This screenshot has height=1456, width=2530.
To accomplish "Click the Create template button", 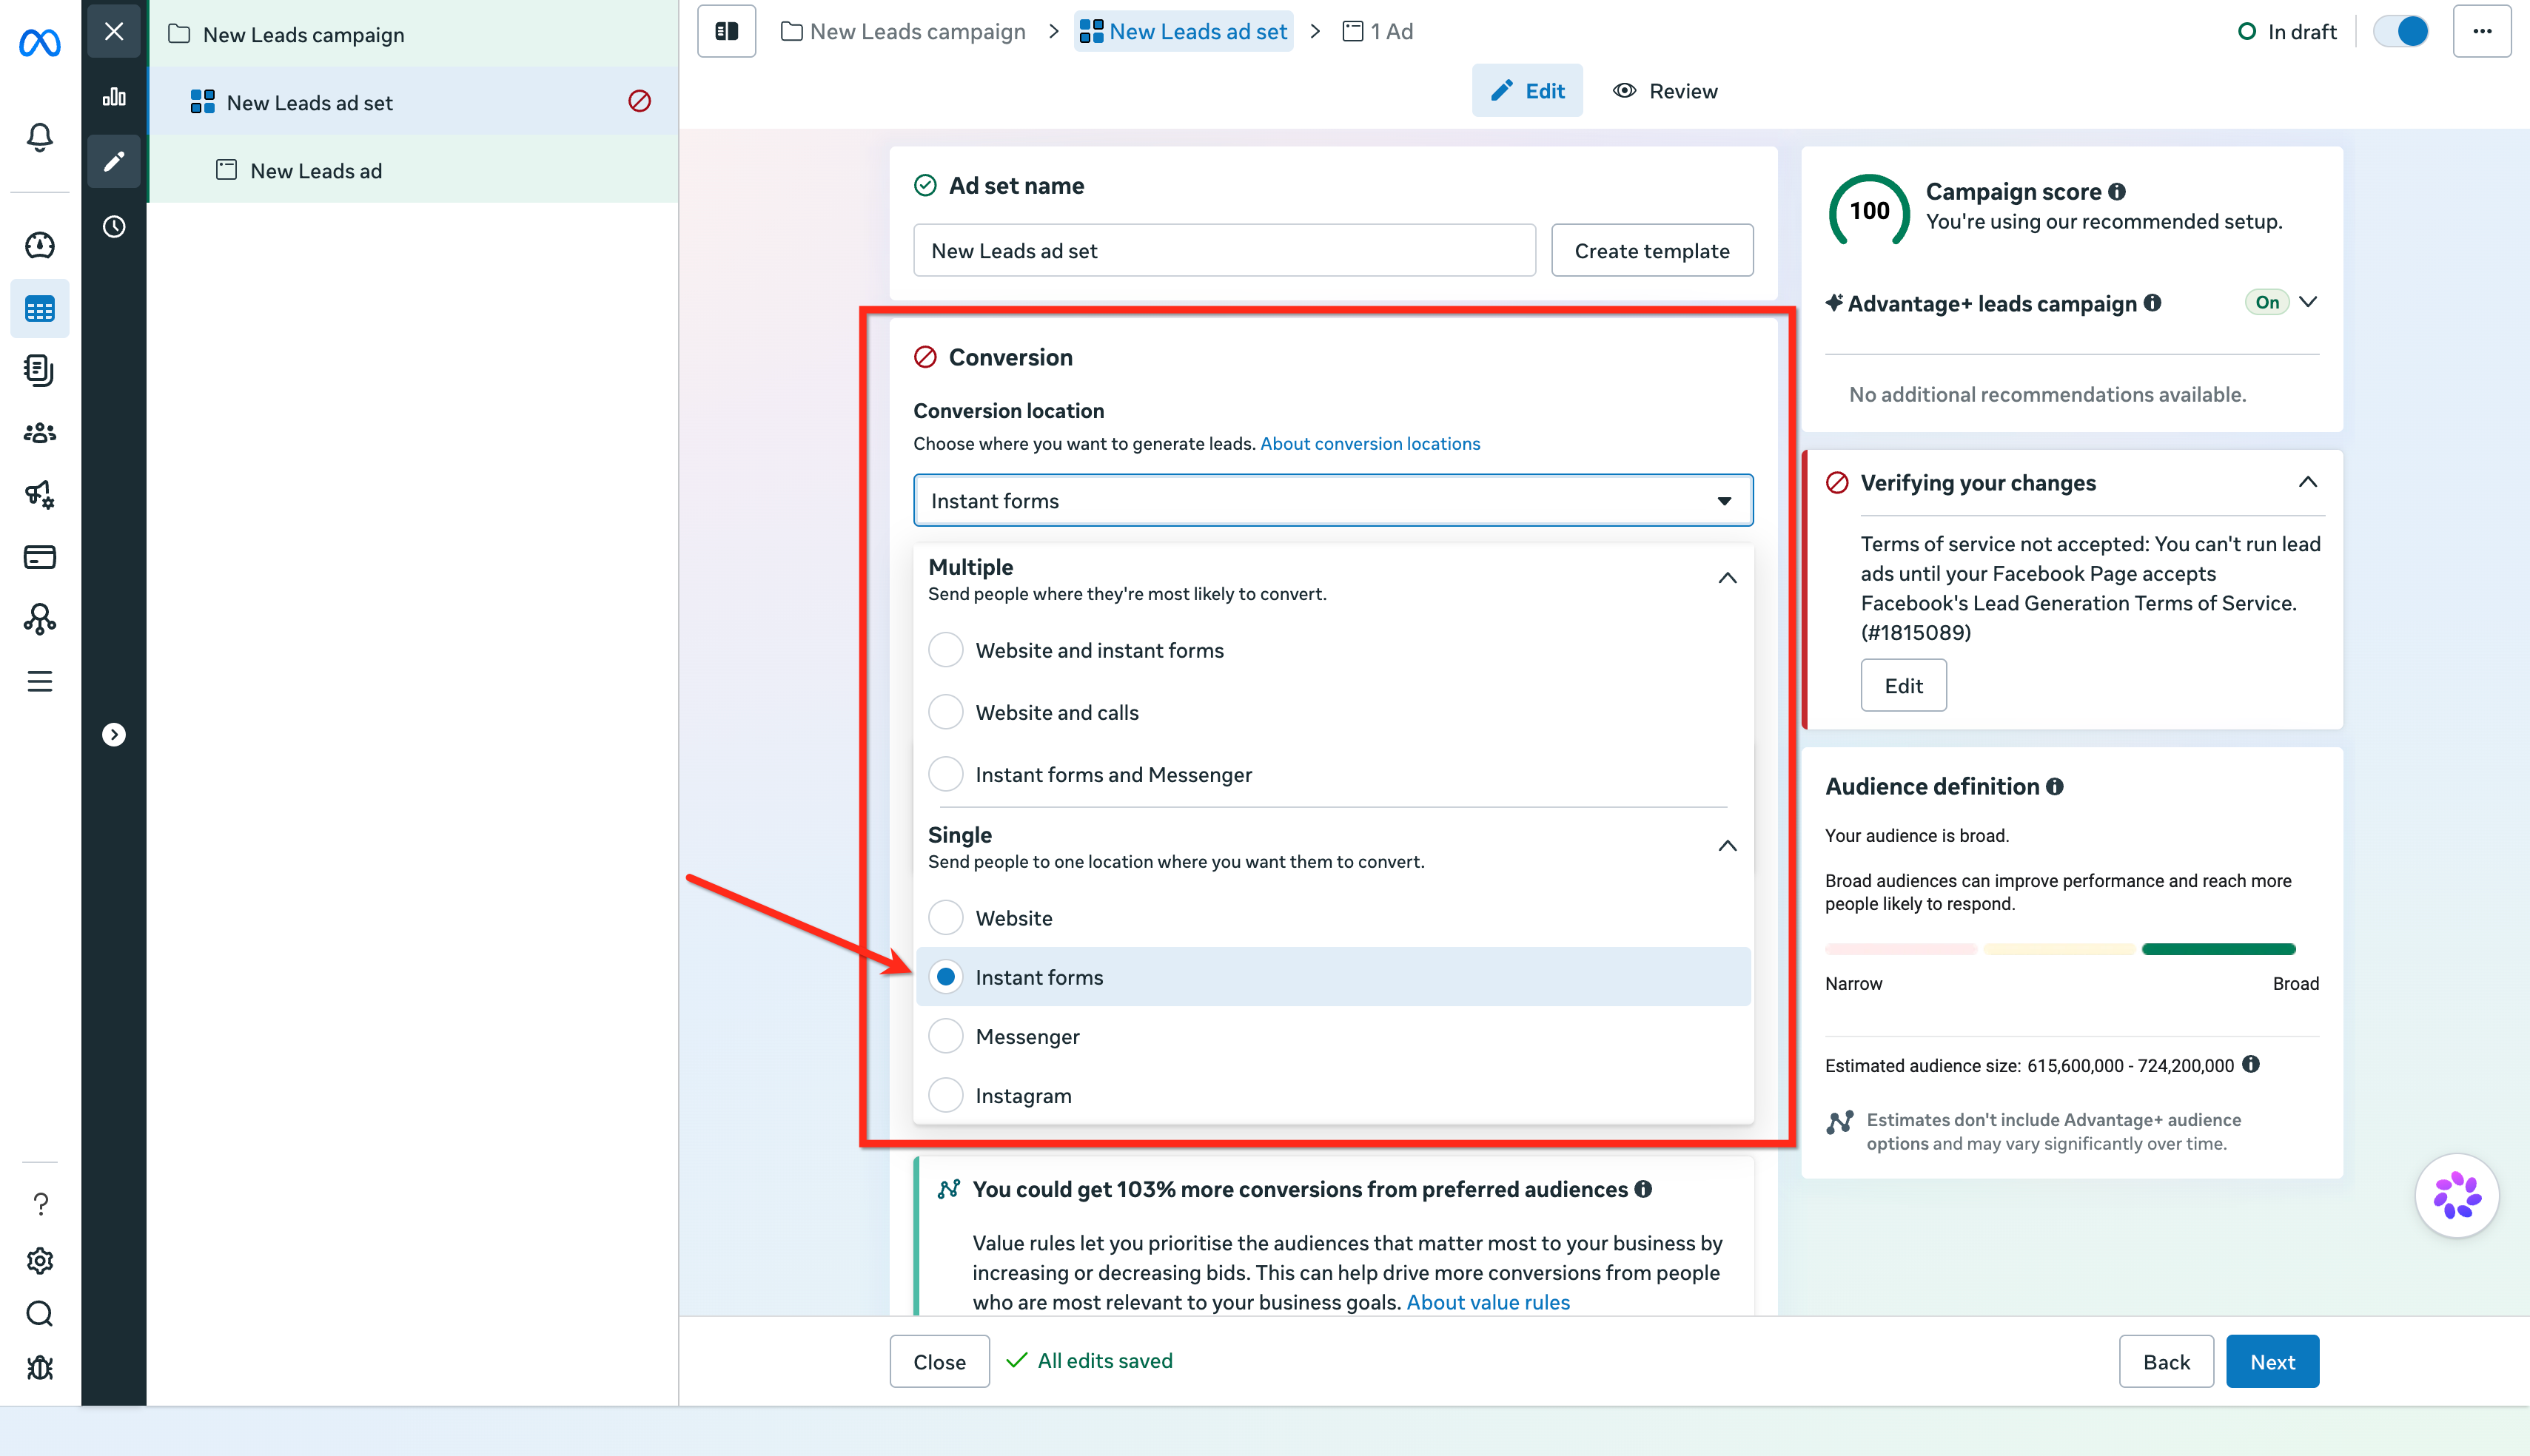I will [1651, 250].
